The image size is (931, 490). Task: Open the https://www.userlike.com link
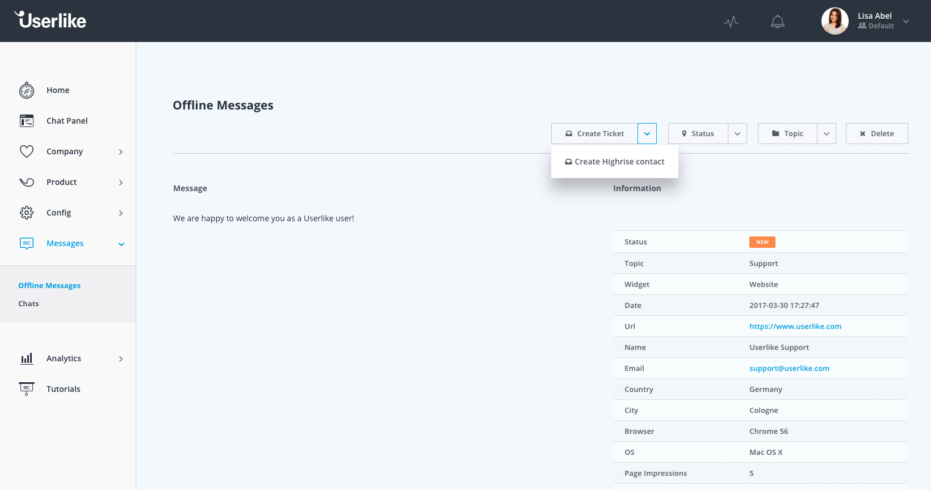(x=795, y=326)
